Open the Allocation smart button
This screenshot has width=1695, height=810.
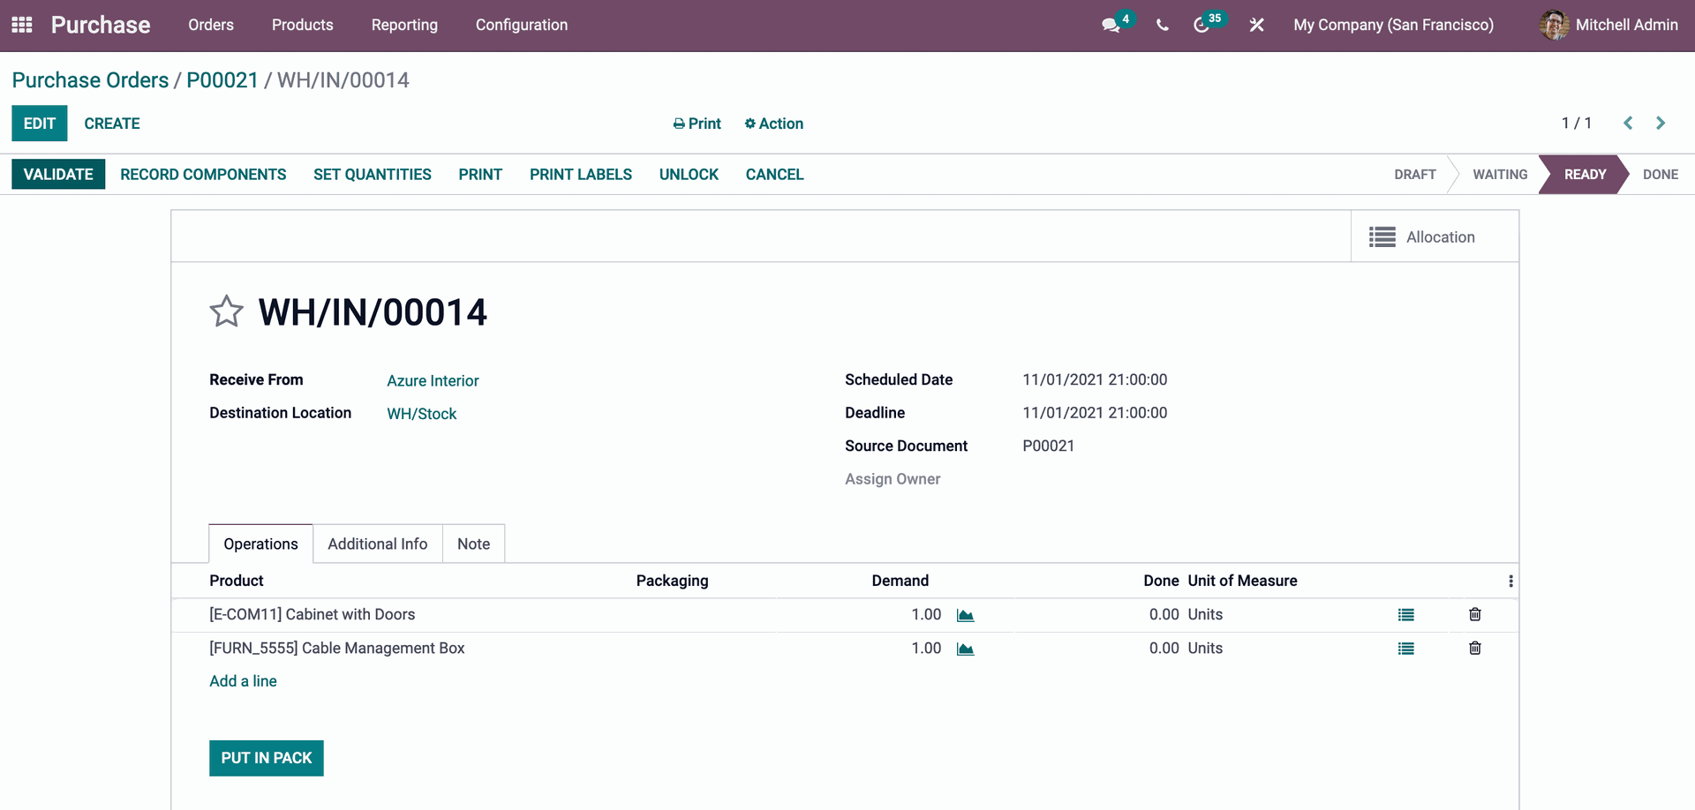(x=1434, y=236)
